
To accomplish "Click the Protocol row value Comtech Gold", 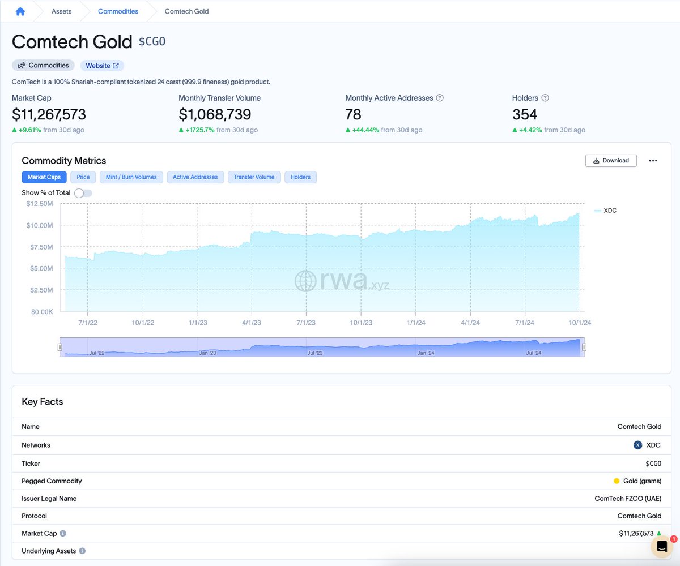I will (639, 516).
